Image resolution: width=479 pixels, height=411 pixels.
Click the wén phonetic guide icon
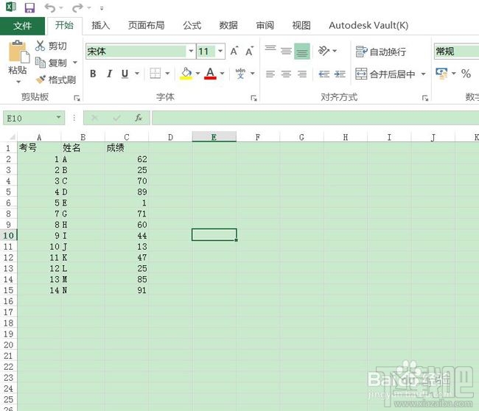tap(241, 74)
